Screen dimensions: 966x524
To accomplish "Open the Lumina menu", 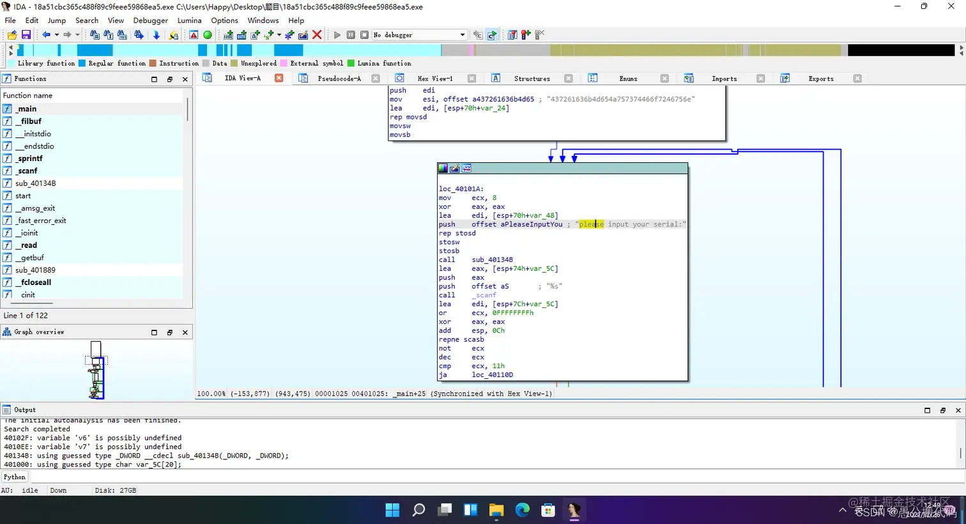I will point(190,20).
